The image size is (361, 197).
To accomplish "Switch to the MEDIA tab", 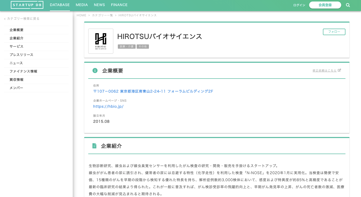I will 82,5.
